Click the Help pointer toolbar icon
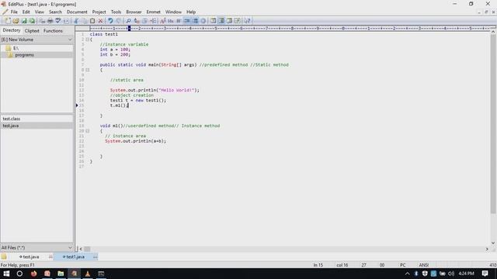Screen dimensions: 497x279 (x=247, y=21)
